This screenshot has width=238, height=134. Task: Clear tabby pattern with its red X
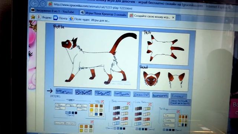(x=102, y=102)
